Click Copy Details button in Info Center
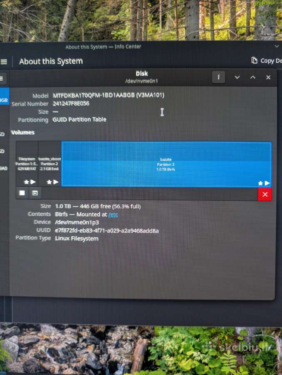 (x=267, y=61)
